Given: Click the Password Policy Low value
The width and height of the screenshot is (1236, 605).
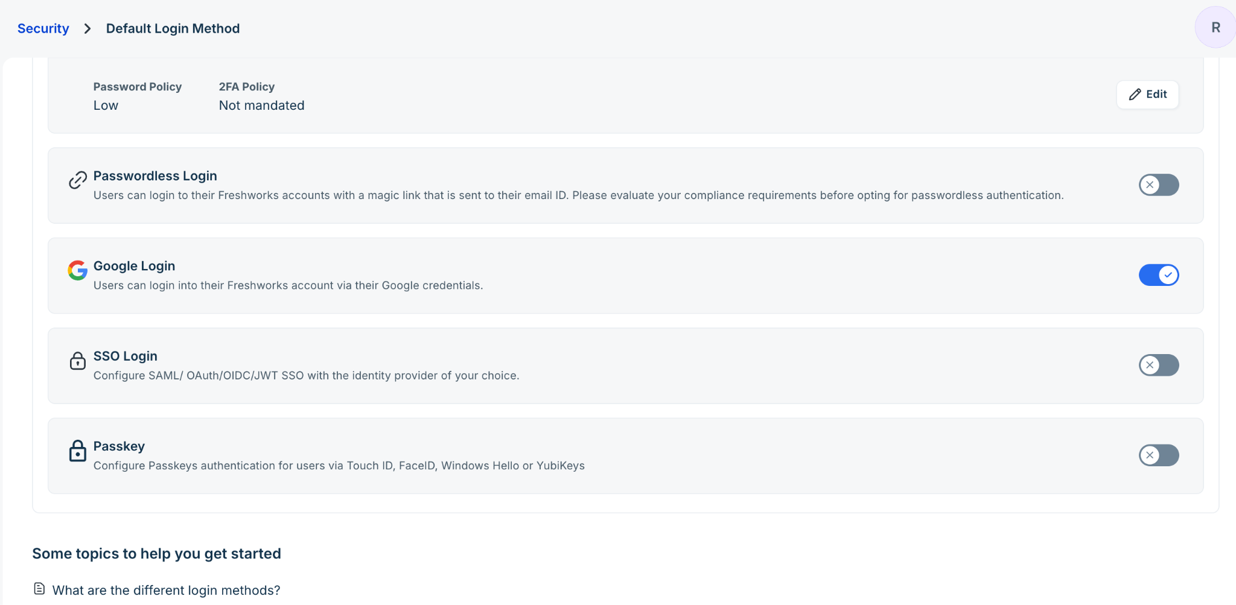Looking at the screenshot, I should coord(106,106).
